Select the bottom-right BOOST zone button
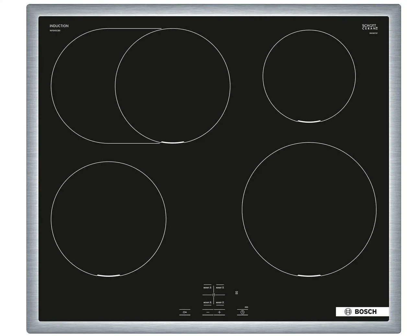The height and width of the screenshot is (336, 407). point(220,303)
